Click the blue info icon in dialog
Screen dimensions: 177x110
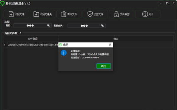coord(64,53)
